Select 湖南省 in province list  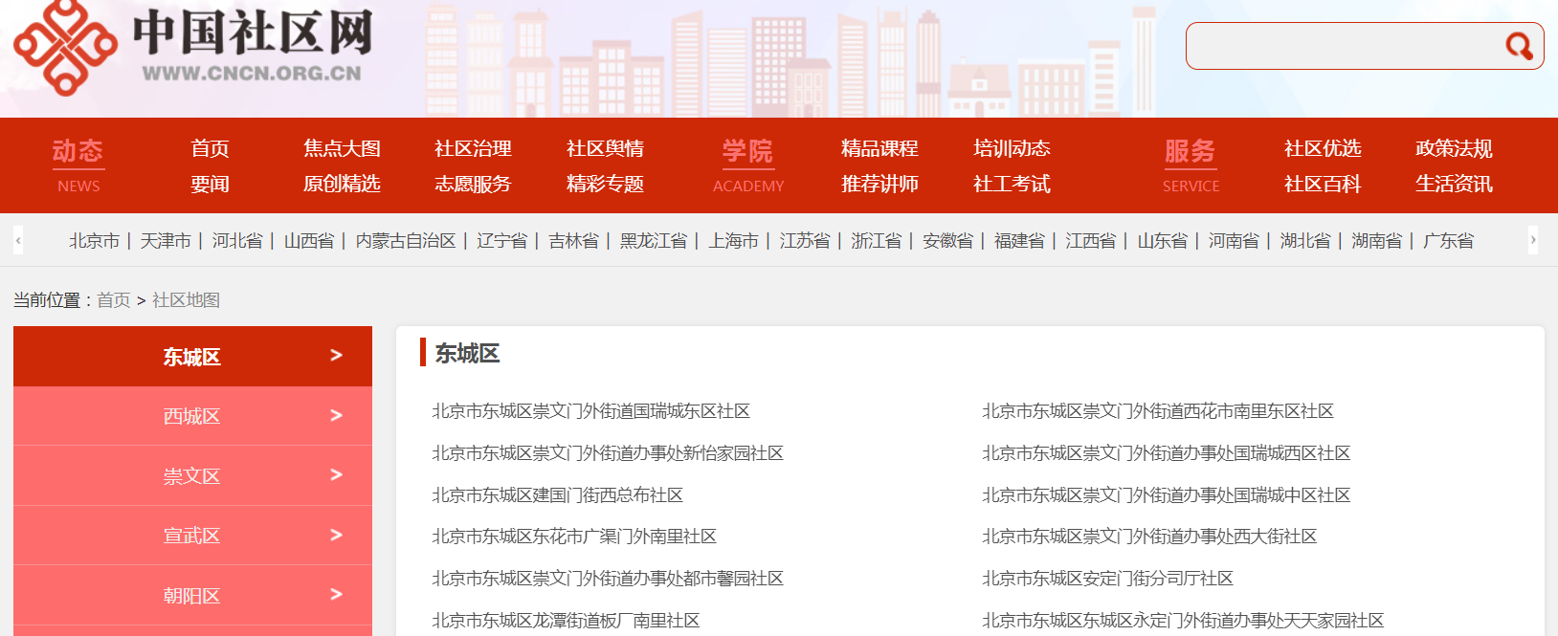click(x=1377, y=241)
